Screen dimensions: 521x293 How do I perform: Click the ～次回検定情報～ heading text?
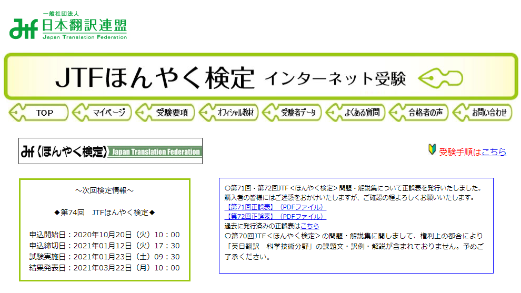click(x=104, y=190)
